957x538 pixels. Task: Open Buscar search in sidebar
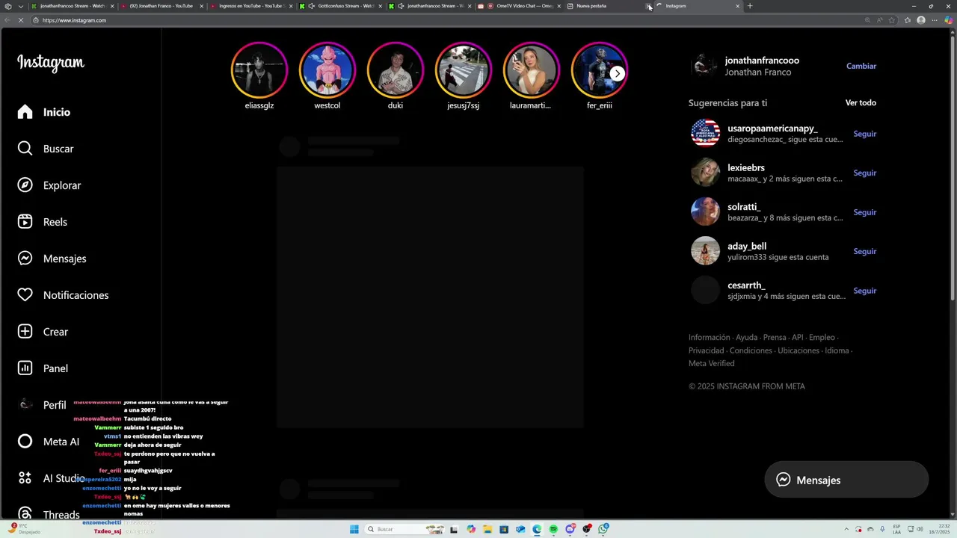pos(46,149)
